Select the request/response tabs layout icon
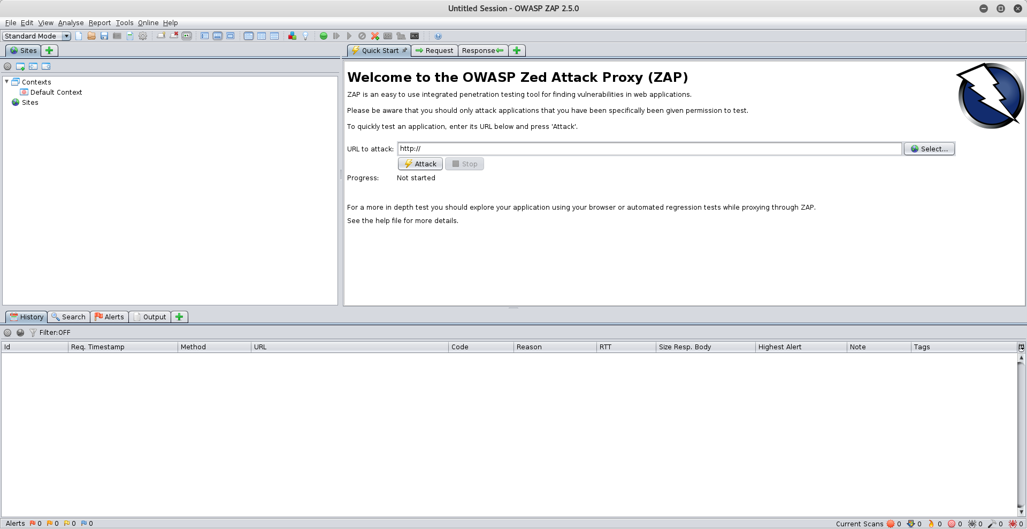1027x529 pixels. [249, 36]
